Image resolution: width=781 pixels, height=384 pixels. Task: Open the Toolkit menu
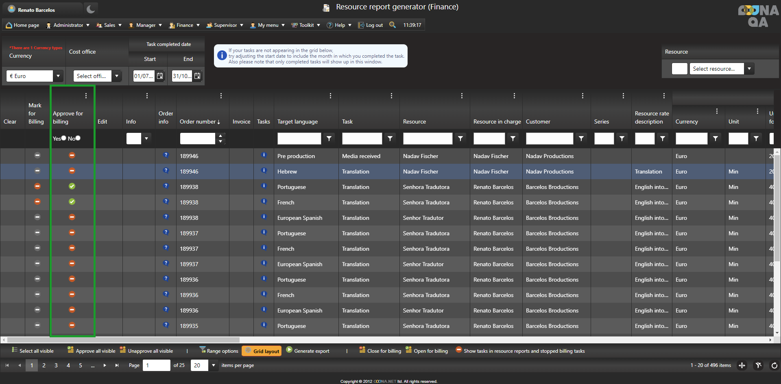(x=306, y=25)
